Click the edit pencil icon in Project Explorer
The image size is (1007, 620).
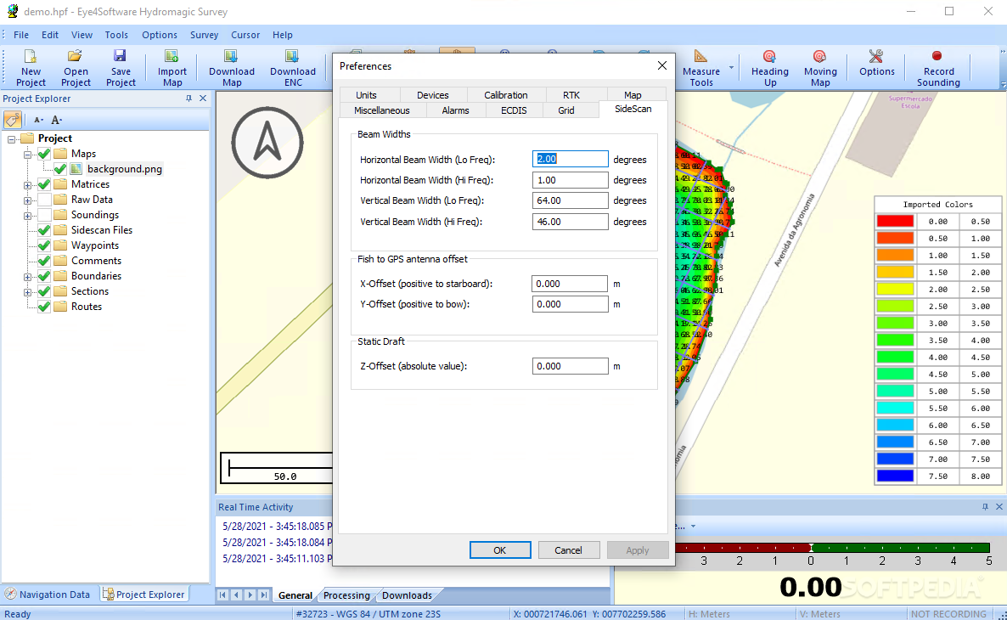12,120
